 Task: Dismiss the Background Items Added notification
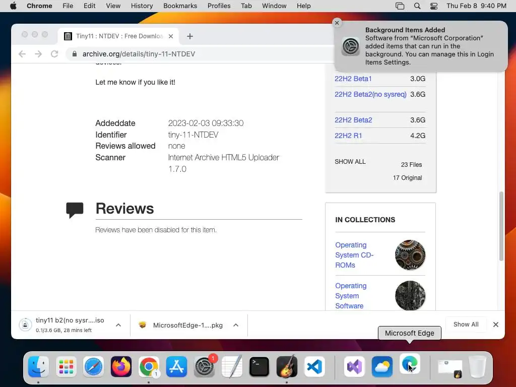(337, 23)
